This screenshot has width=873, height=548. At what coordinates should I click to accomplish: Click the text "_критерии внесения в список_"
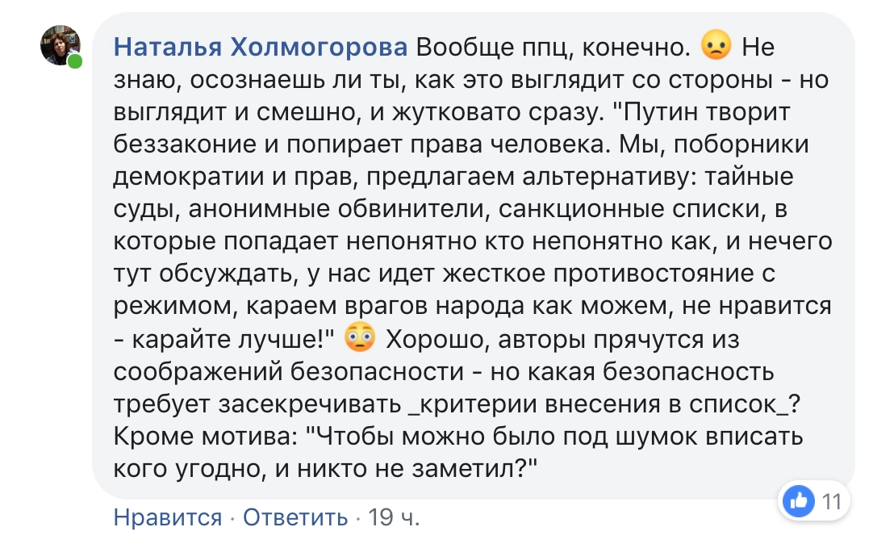tap(595, 404)
